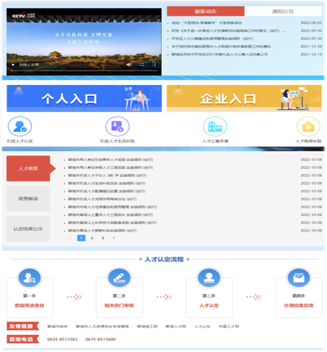The height and width of the screenshot is (352, 327).
Task: Open the news item dated 2022-08-02
Action: pyautogui.click(x=207, y=23)
